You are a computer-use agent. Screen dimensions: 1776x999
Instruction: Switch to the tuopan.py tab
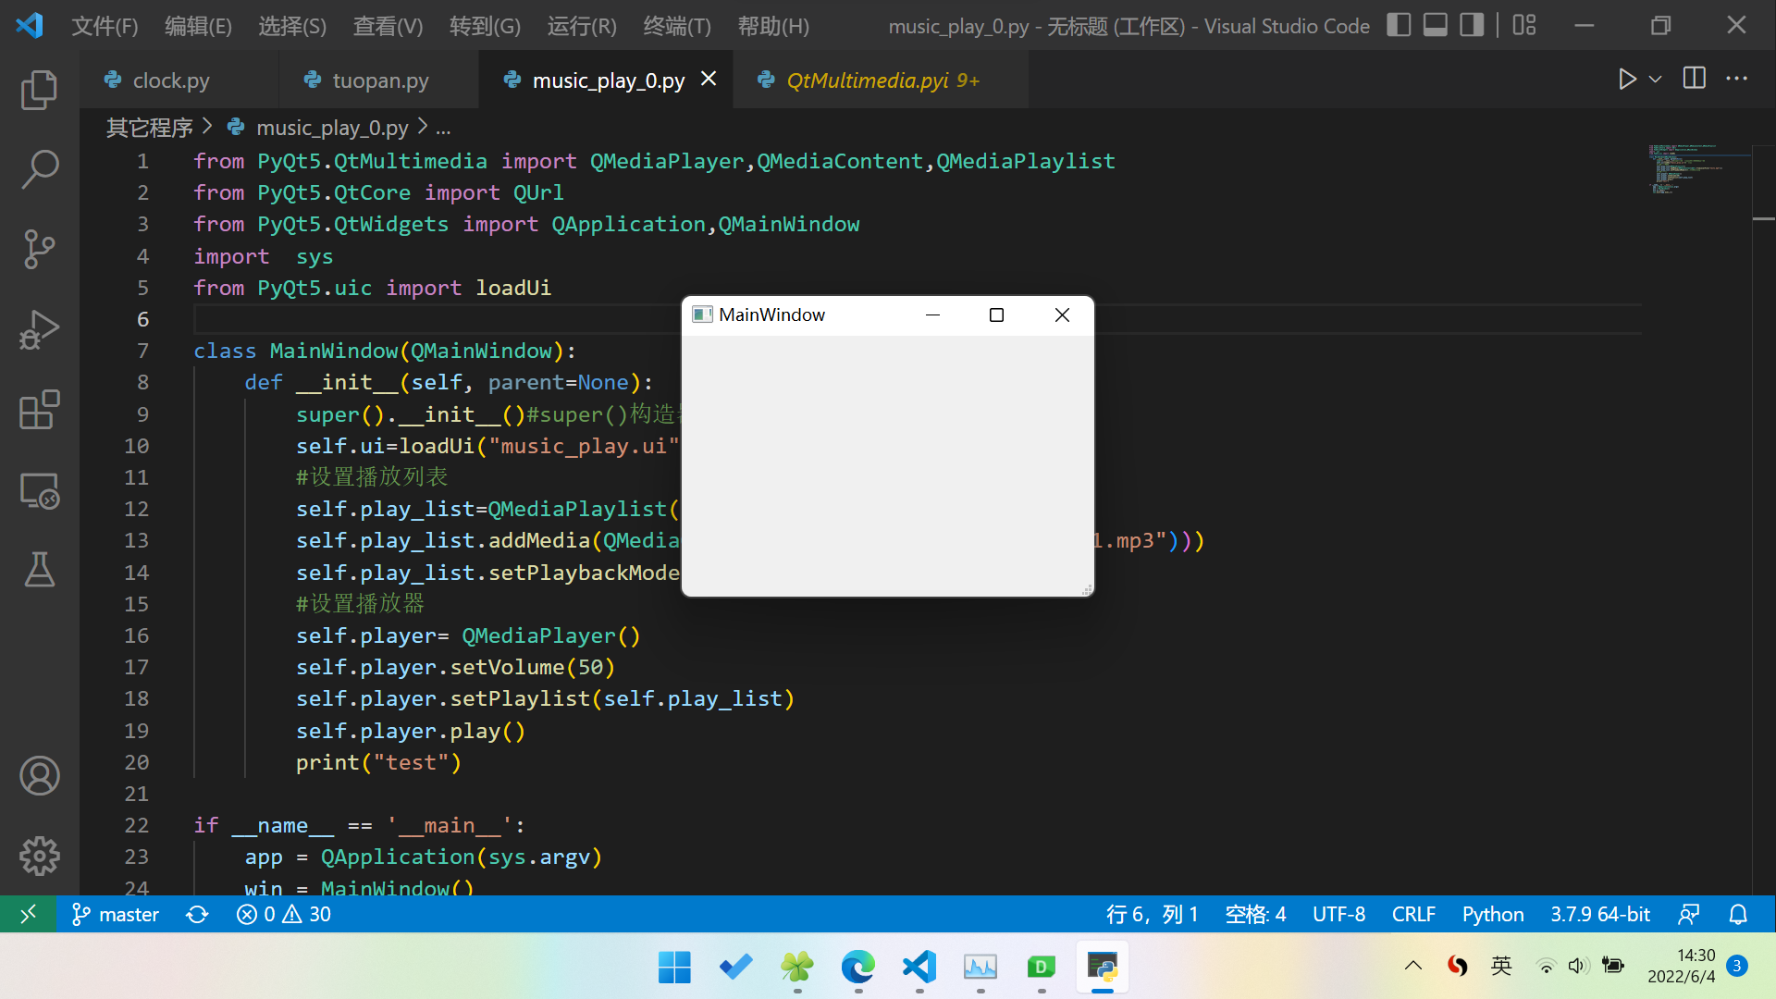(x=380, y=80)
